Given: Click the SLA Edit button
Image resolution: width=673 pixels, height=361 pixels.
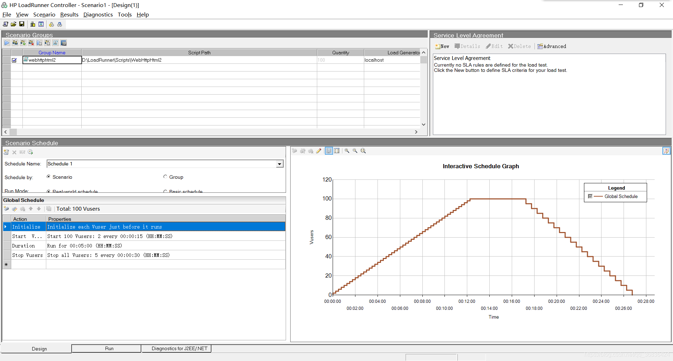Looking at the screenshot, I should click(x=494, y=46).
